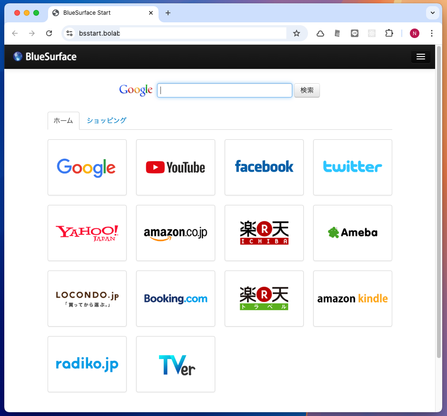
Task: Open the N profile avatar
Action: coord(415,33)
